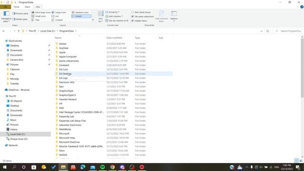Switch to the Share ribbon tab
The height and width of the screenshot is (171, 304).
(x=28, y=7)
